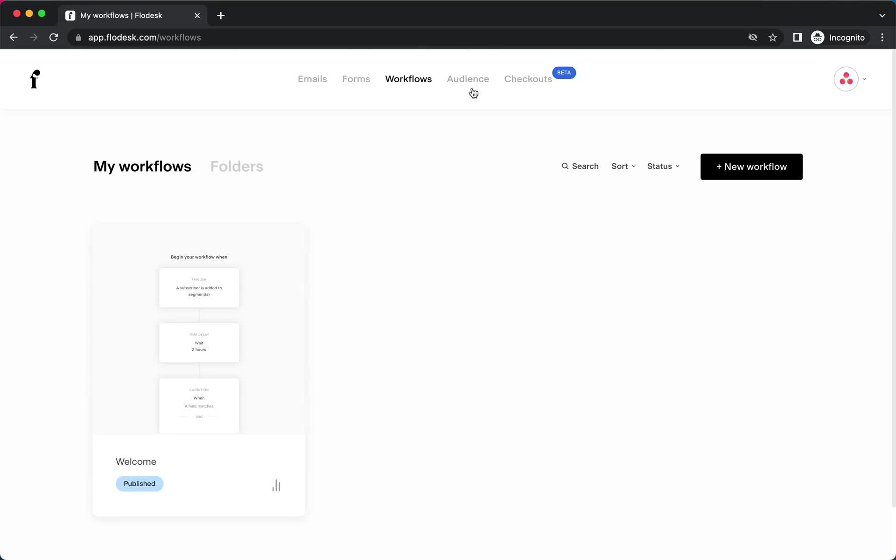The width and height of the screenshot is (896, 560).
Task: Click the Checkouts beta navigation item
Action: (528, 78)
